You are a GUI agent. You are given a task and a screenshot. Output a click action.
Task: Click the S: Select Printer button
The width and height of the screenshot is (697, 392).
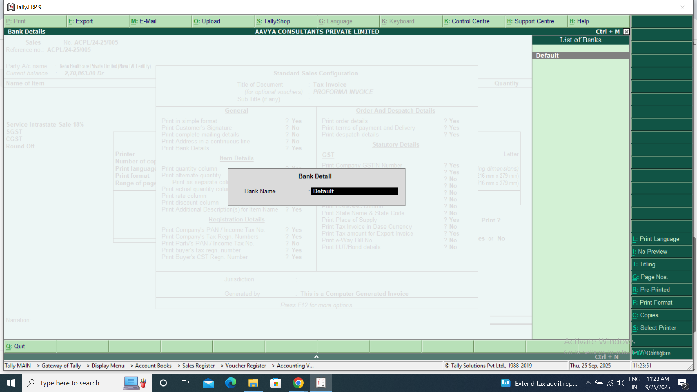click(x=657, y=328)
